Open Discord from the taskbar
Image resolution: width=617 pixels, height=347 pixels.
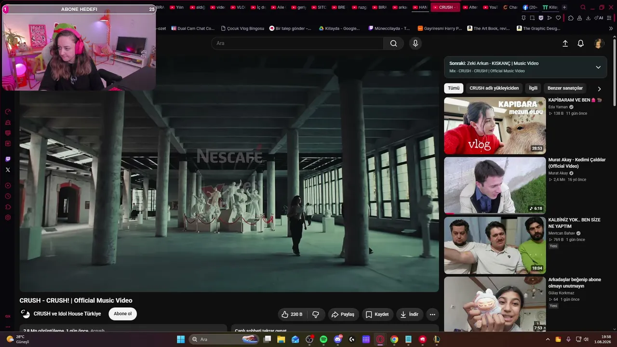[338, 339]
